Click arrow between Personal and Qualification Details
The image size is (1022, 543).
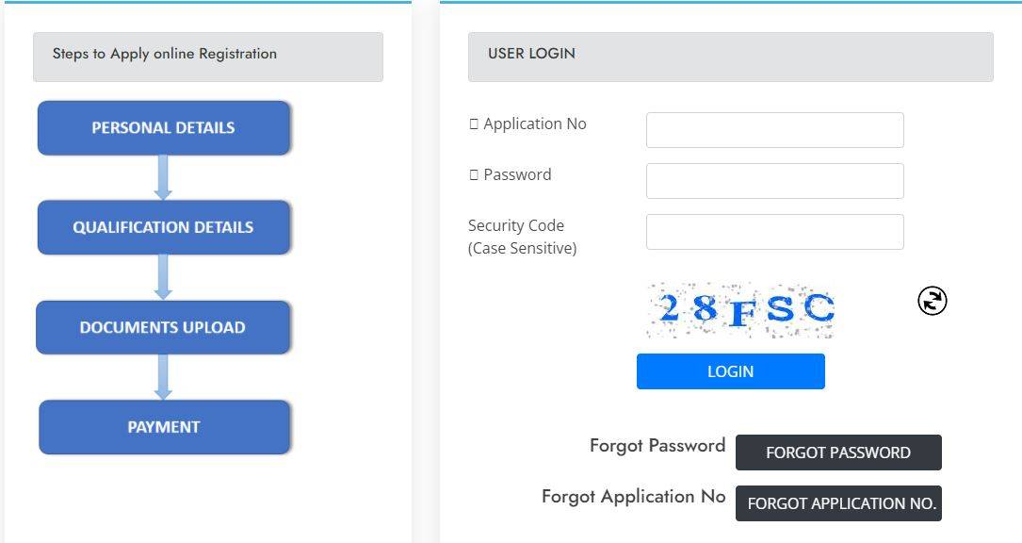[163, 177]
